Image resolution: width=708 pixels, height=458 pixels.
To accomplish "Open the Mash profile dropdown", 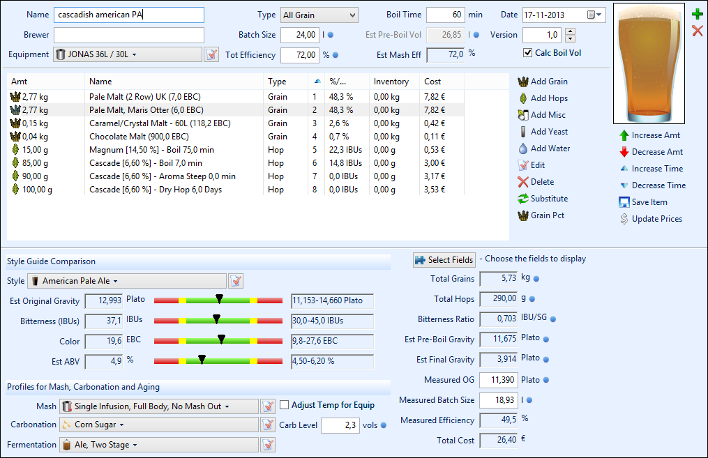I will tap(158, 406).
